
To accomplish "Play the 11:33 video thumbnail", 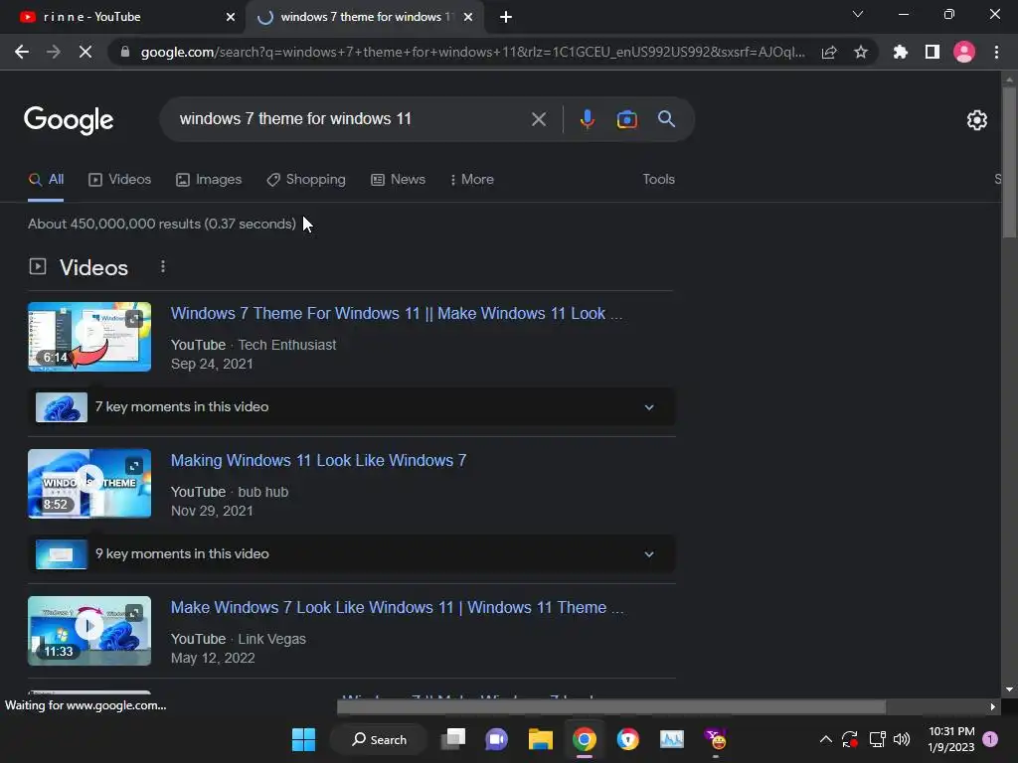I will click(89, 631).
